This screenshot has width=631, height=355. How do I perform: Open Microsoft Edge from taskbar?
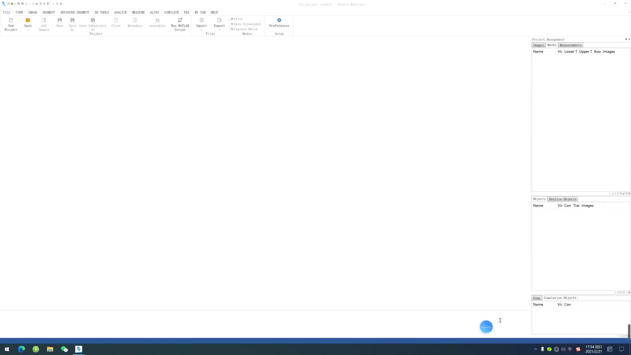[x=21, y=349]
